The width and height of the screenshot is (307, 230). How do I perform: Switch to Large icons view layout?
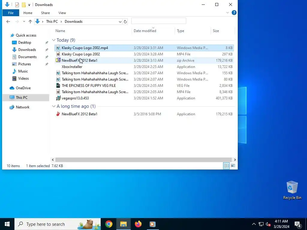[x=233, y=166]
